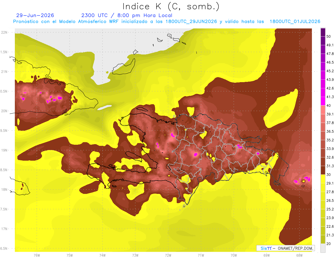Click the "68W" longitude label
The image size is (336, 259).
point(299,255)
